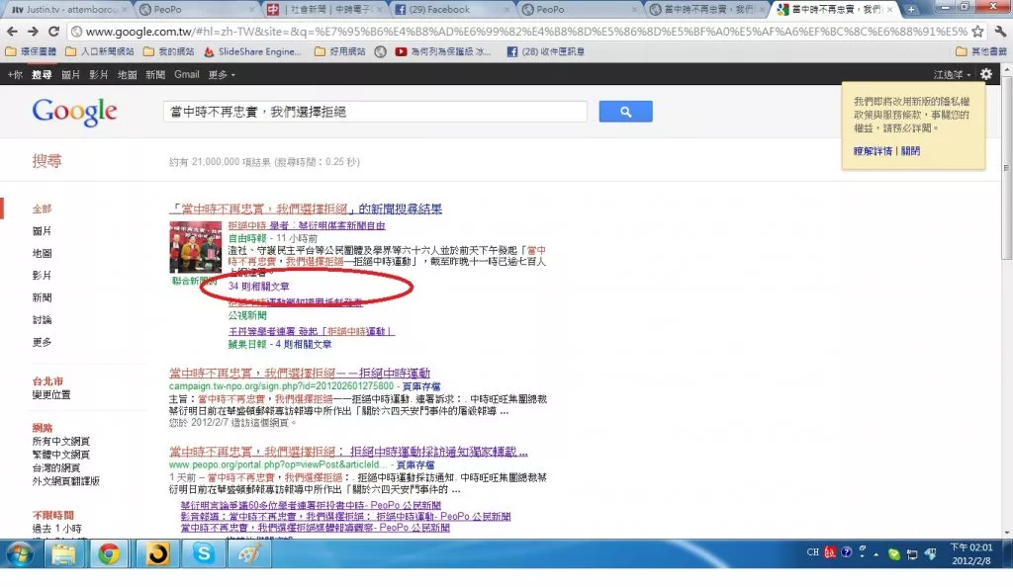Open Windows Explorer from the taskbar

pos(63,553)
